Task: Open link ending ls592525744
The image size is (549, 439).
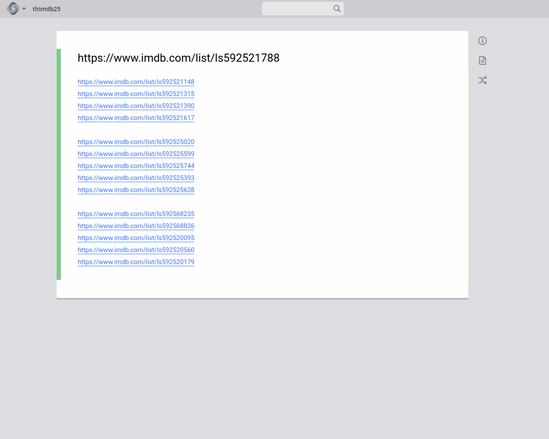Action: (x=136, y=166)
